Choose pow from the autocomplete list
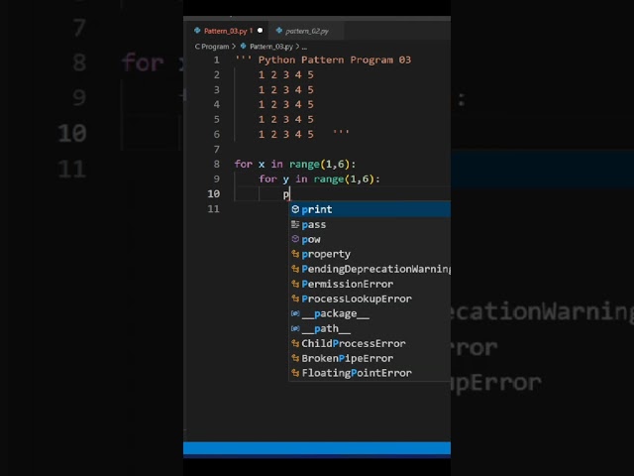 tap(370, 239)
